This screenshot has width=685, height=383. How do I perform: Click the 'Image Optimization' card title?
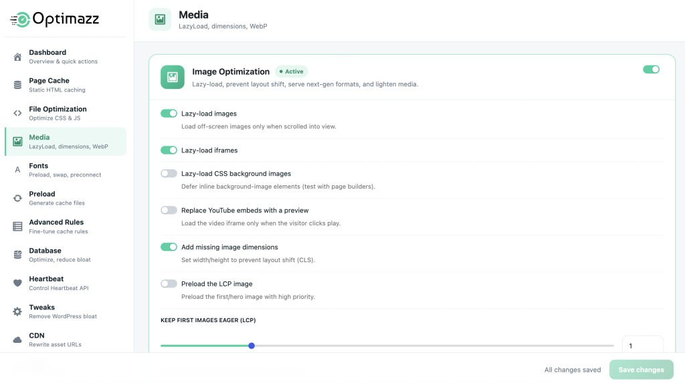(x=231, y=72)
